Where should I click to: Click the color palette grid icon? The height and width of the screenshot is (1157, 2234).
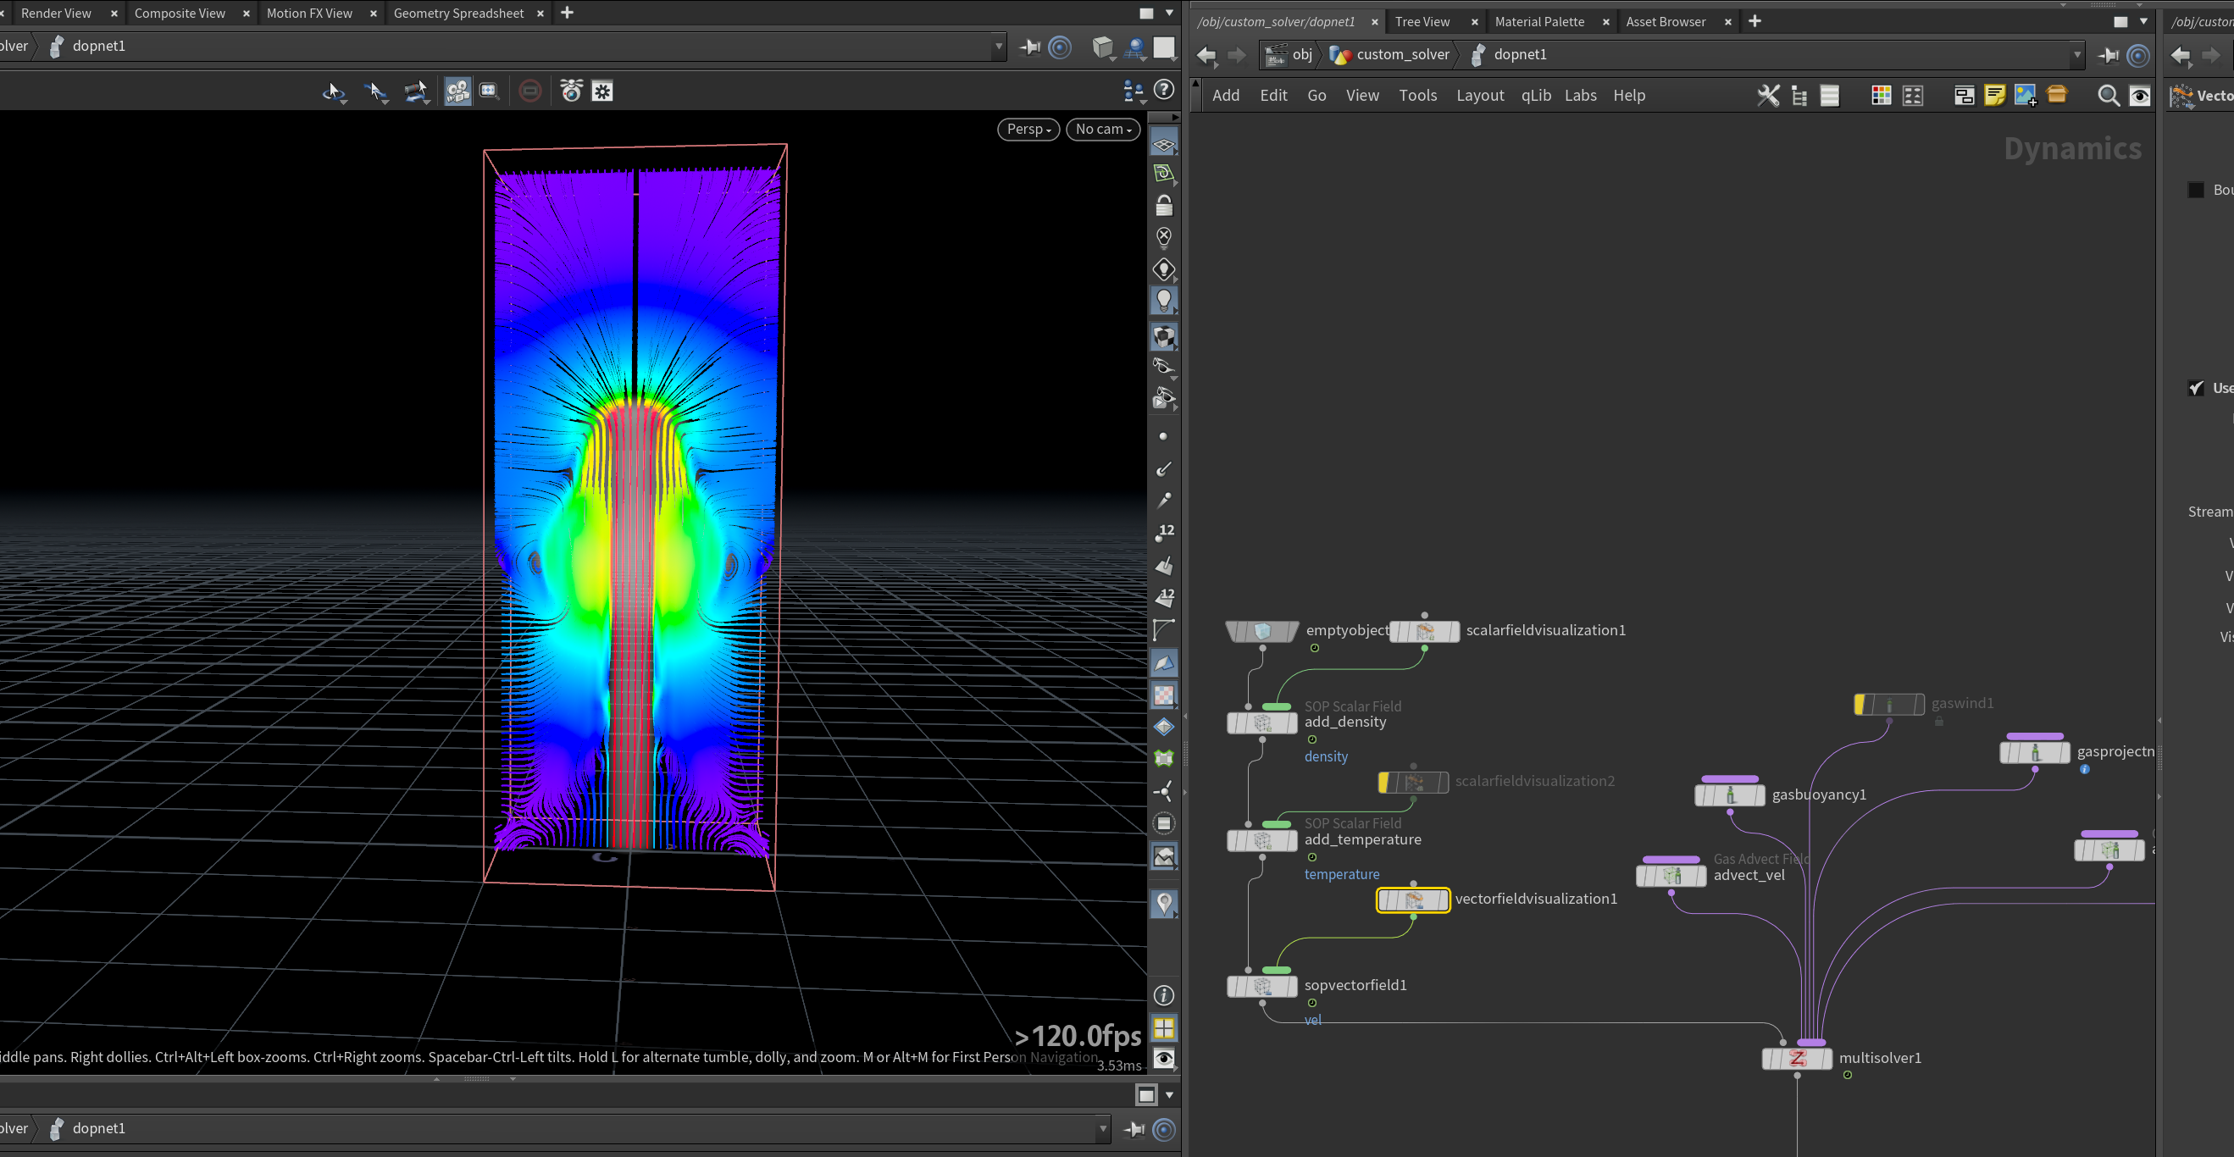1881,96
